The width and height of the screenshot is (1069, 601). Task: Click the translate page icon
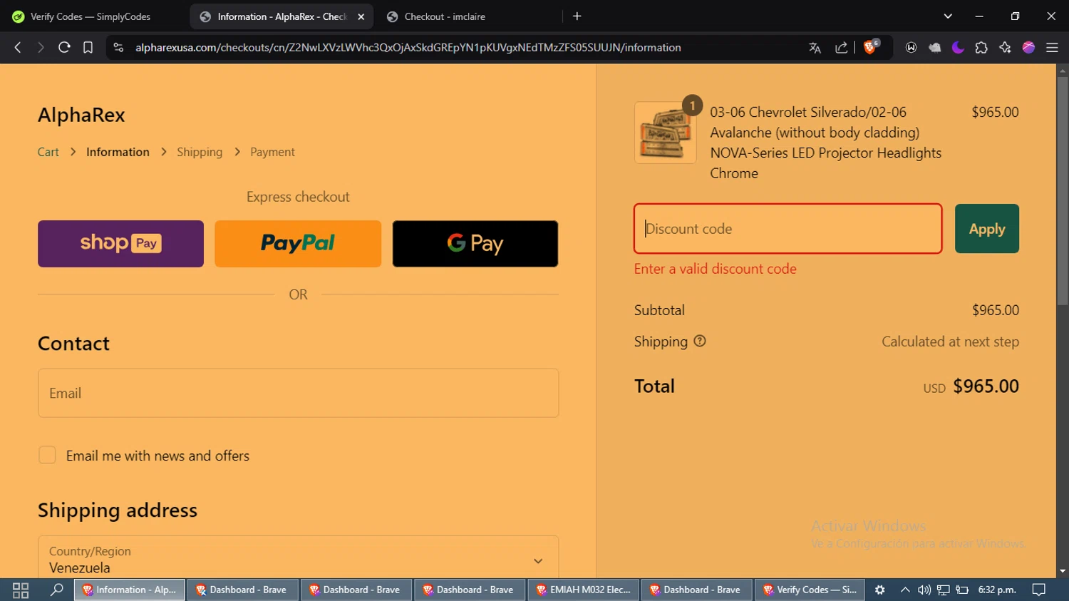click(x=815, y=48)
